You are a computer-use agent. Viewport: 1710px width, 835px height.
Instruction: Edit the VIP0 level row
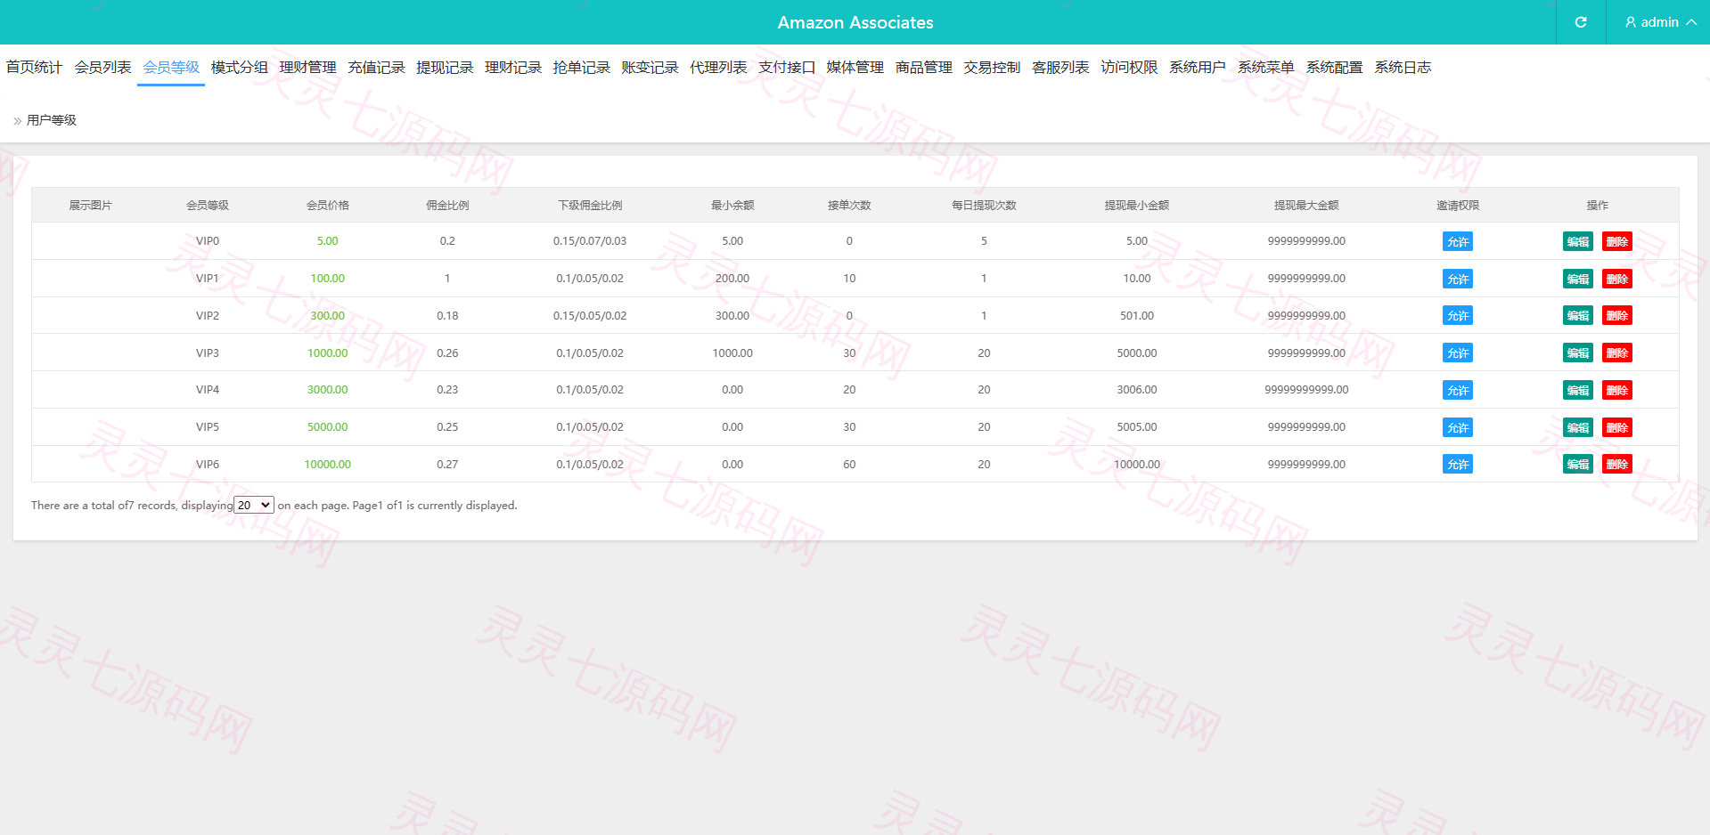pyautogui.click(x=1578, y=241)
